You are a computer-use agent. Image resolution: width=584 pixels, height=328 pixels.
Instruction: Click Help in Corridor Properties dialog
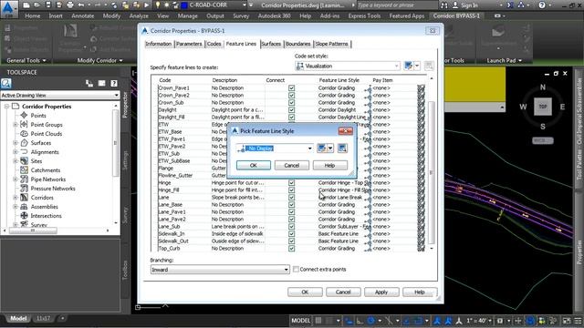tap(420, 292)
